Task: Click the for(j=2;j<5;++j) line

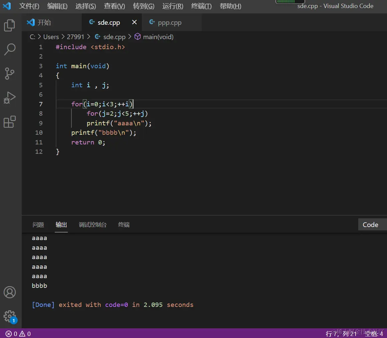Action: [117, 114]
